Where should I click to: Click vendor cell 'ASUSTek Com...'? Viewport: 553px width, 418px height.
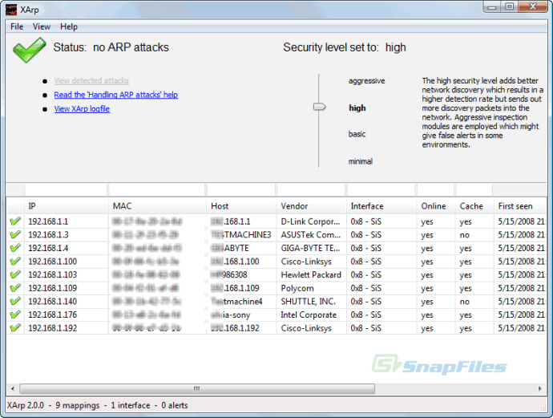pos(311,235)
